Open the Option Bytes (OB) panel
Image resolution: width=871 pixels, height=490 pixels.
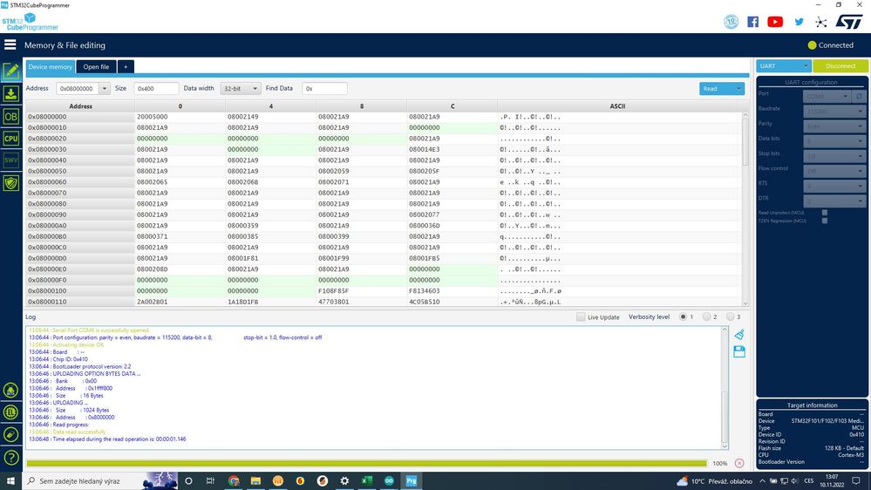click(11, 117)
